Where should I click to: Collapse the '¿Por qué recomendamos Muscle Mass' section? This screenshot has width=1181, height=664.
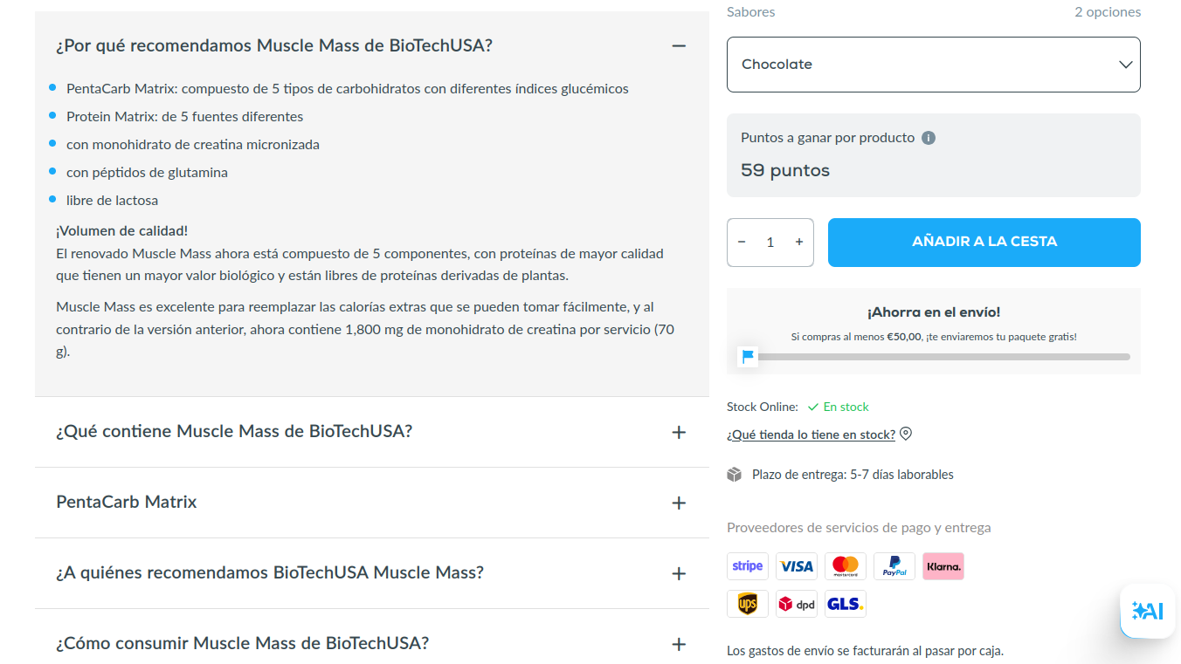tap(679, 46)
